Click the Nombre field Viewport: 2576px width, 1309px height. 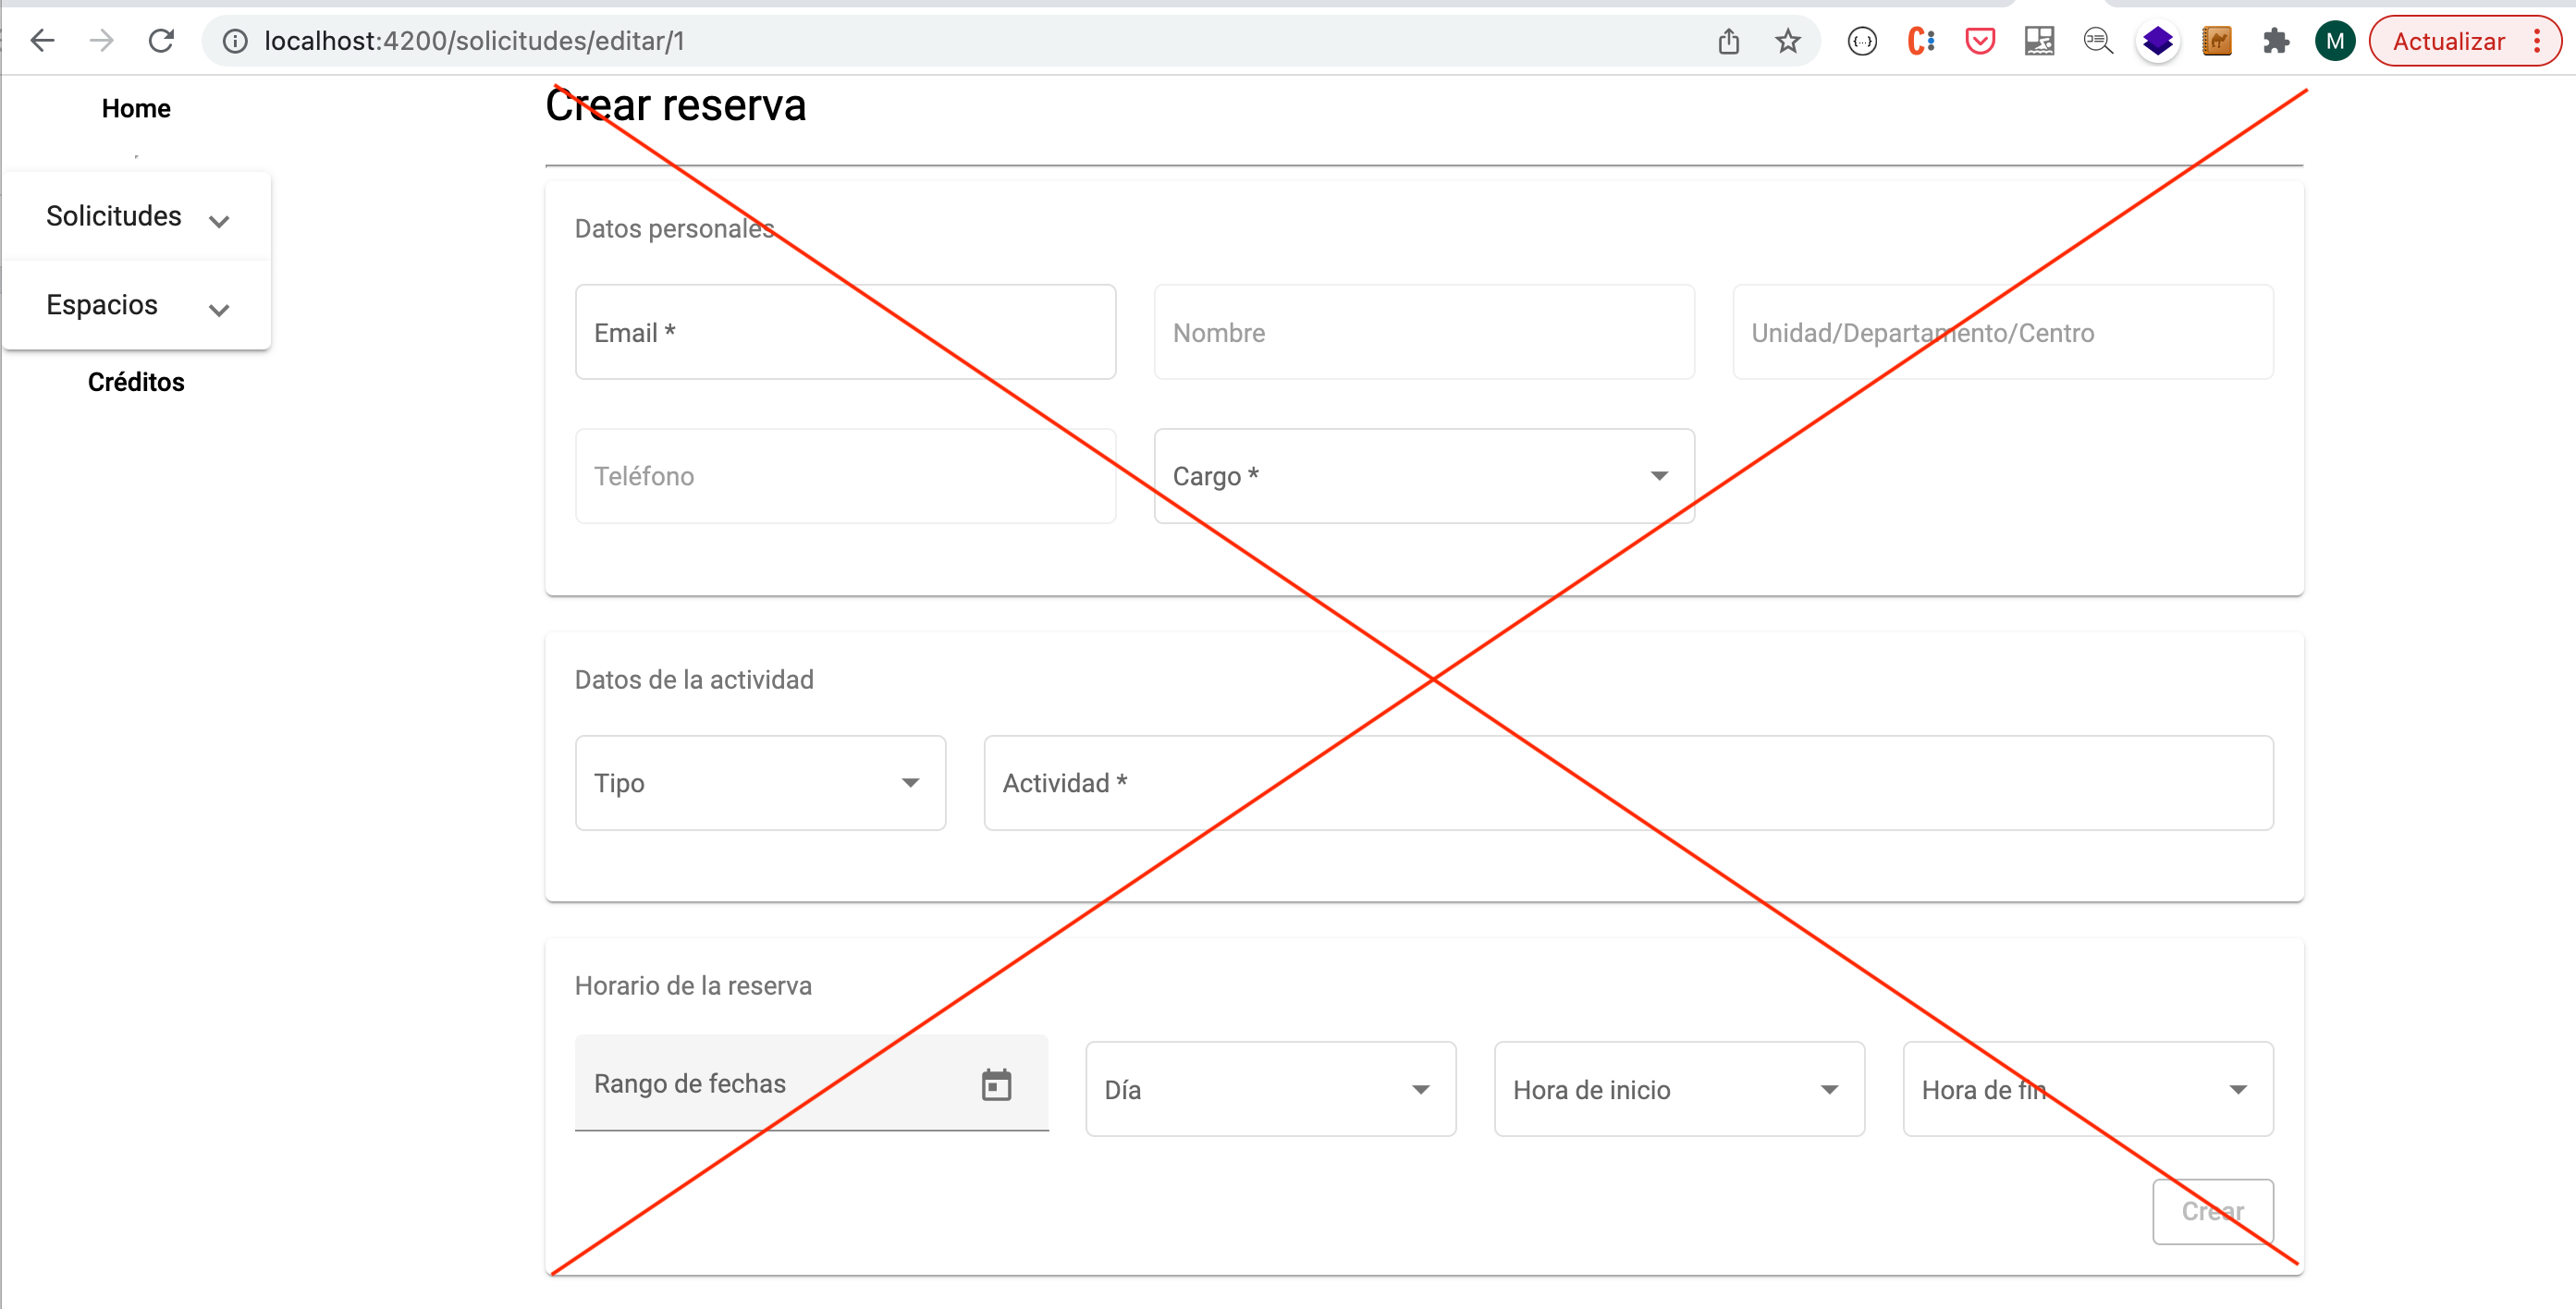tap(1424, 332)
